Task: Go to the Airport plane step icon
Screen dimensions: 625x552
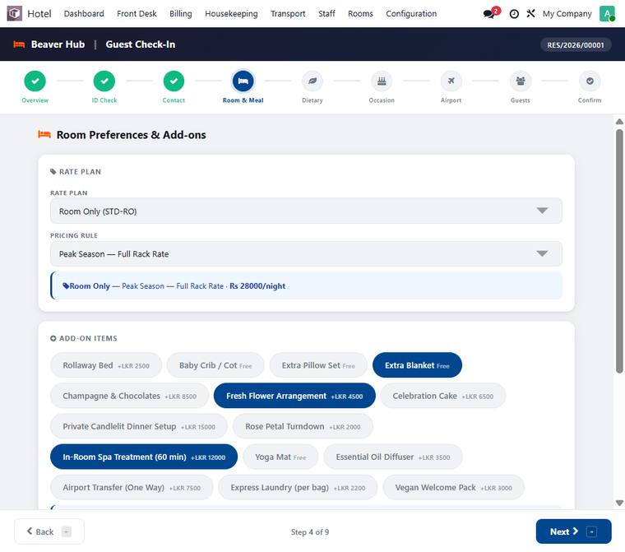Action: 451,81
